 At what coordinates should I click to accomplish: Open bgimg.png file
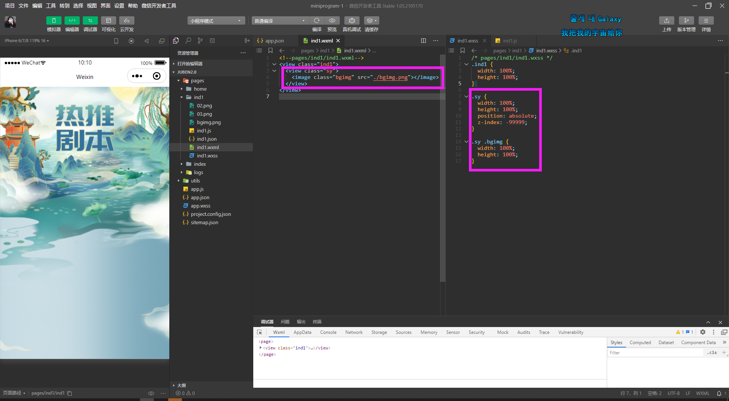tap(211, 122)
